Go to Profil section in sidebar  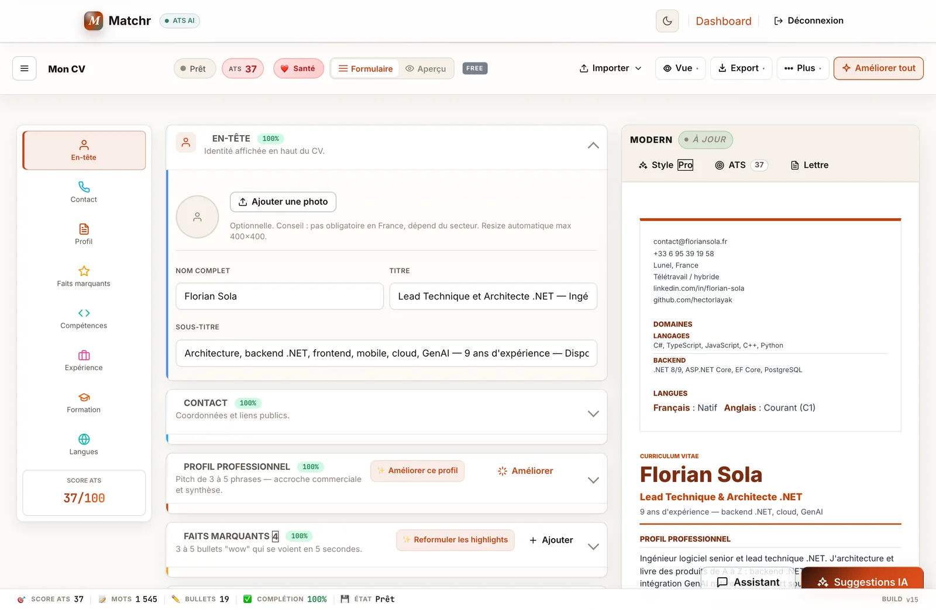coord(84,235)
